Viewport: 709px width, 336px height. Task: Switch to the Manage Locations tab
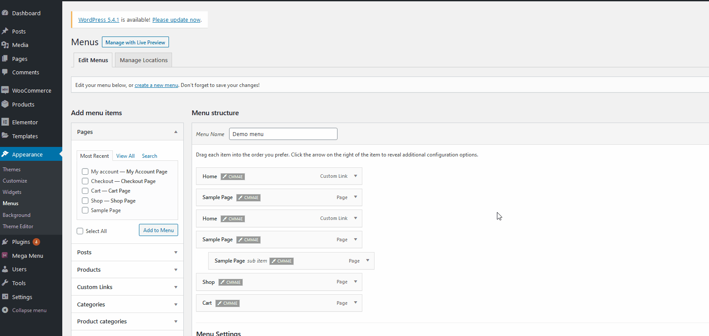coord(143,60)
